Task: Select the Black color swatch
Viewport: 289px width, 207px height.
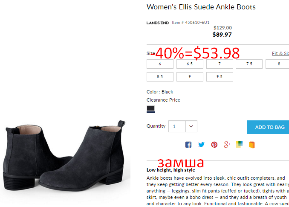Action: [150, 109]
